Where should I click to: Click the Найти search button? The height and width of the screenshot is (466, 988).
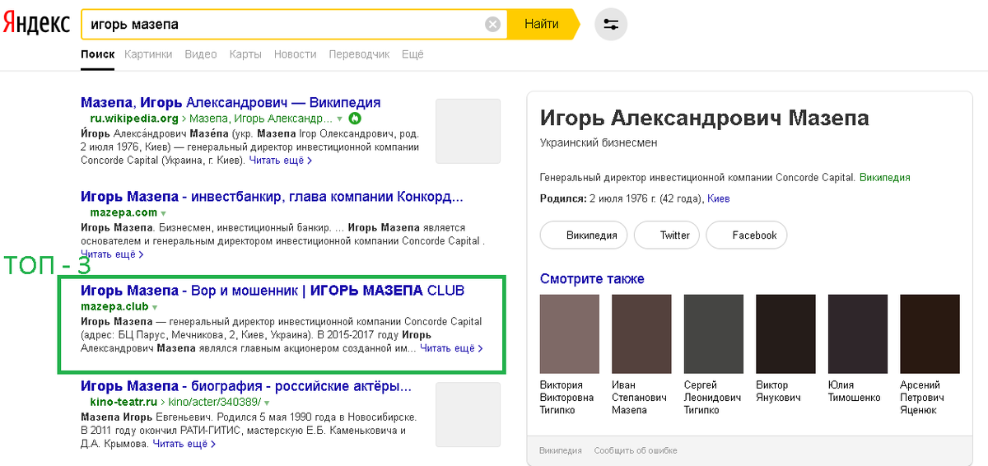(543, 24)
